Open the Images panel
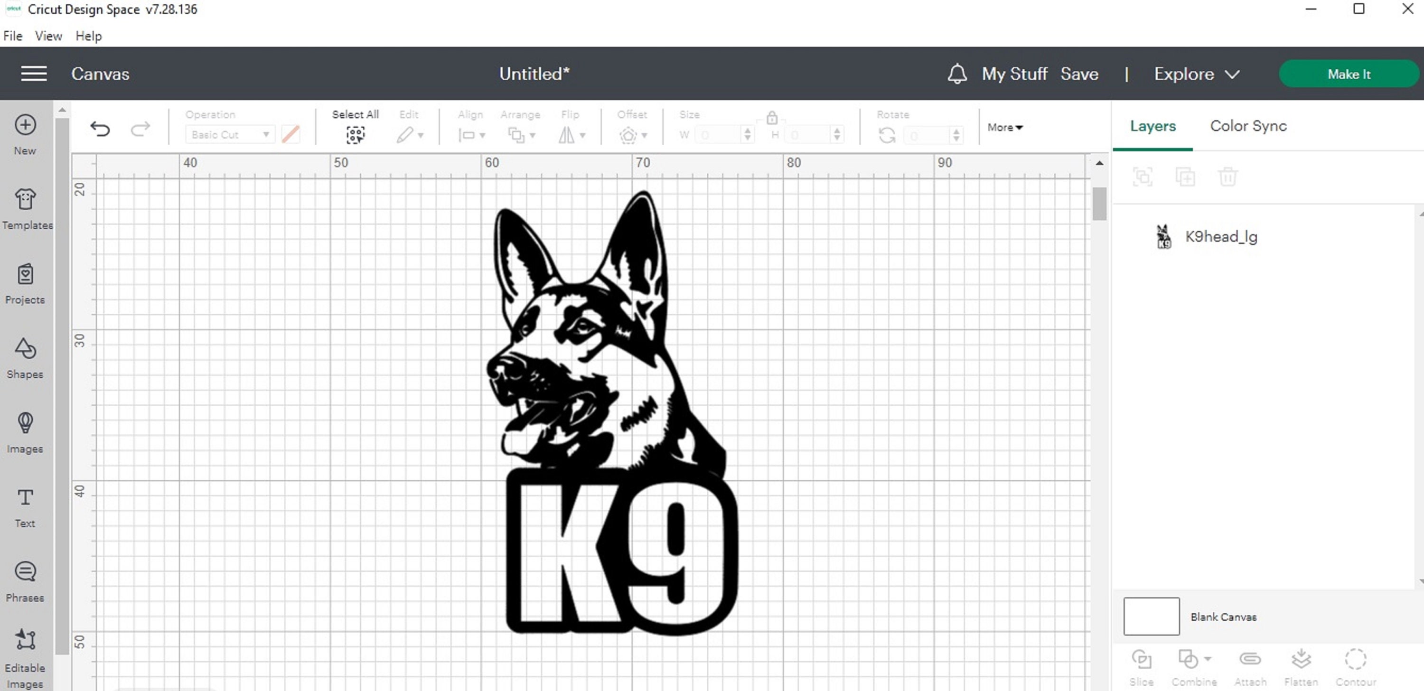 pos(24,431)
